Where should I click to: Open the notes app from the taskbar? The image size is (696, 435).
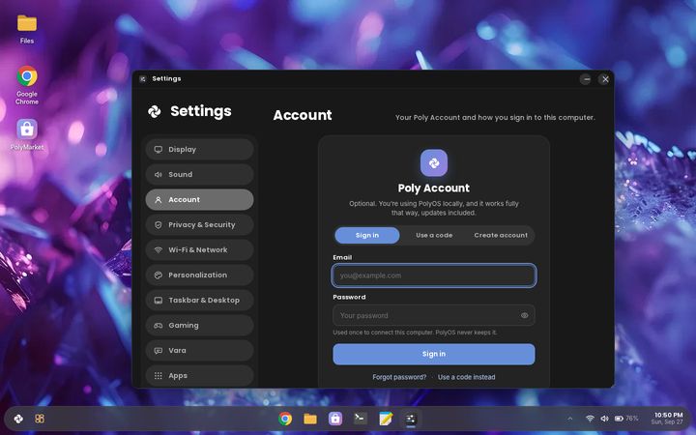(386, 419)
